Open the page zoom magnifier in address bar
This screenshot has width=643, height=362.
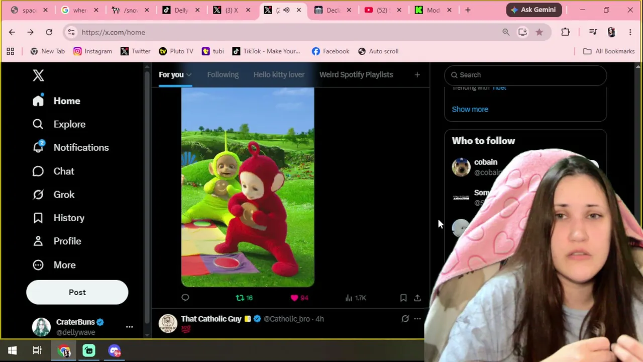tap(506, 32)
